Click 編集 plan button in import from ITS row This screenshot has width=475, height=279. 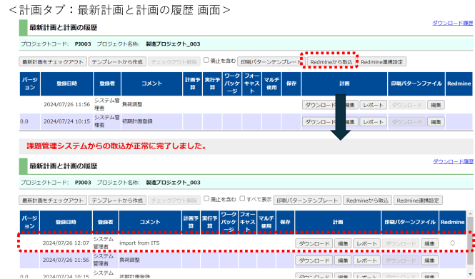[343, 243]
